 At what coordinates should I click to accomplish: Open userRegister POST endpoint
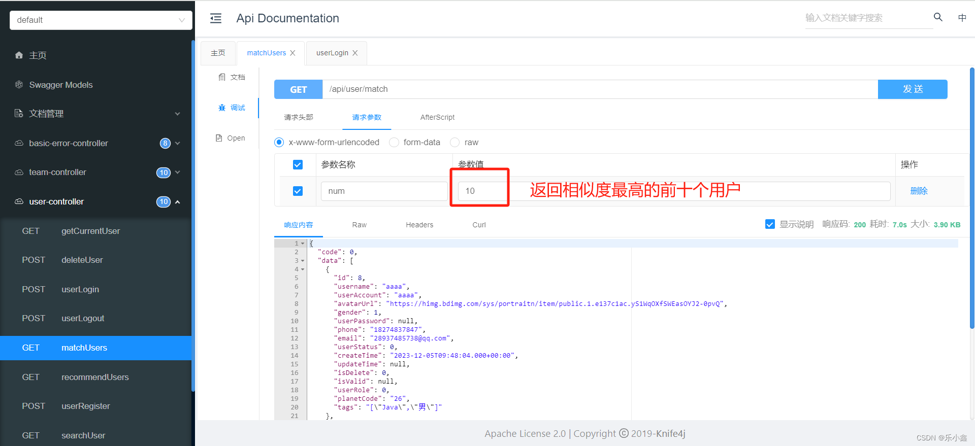[x=96, y=406]
